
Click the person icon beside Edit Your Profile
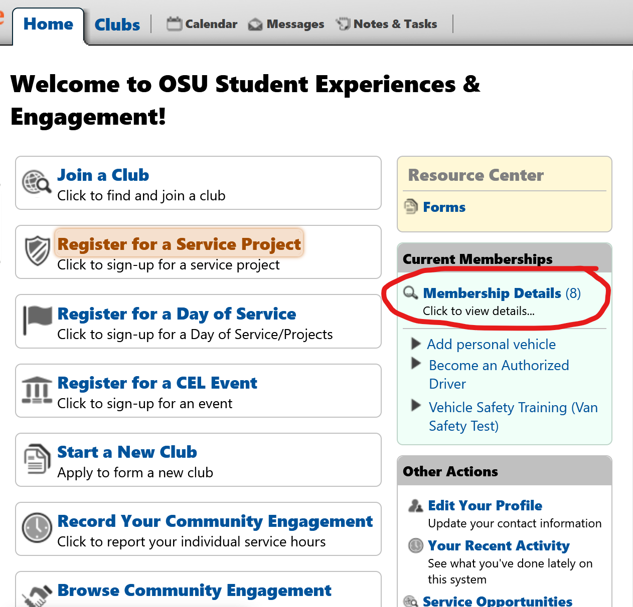[x=415, y=505]
